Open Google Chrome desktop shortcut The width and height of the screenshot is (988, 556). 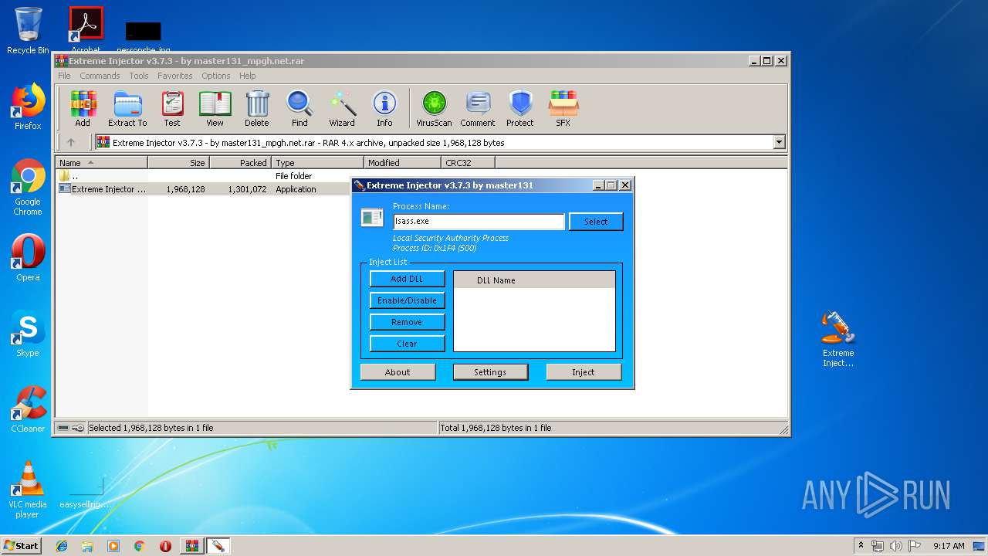point(28,188)
